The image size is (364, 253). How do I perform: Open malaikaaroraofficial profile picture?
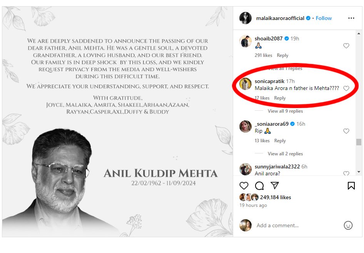[245, 18]
